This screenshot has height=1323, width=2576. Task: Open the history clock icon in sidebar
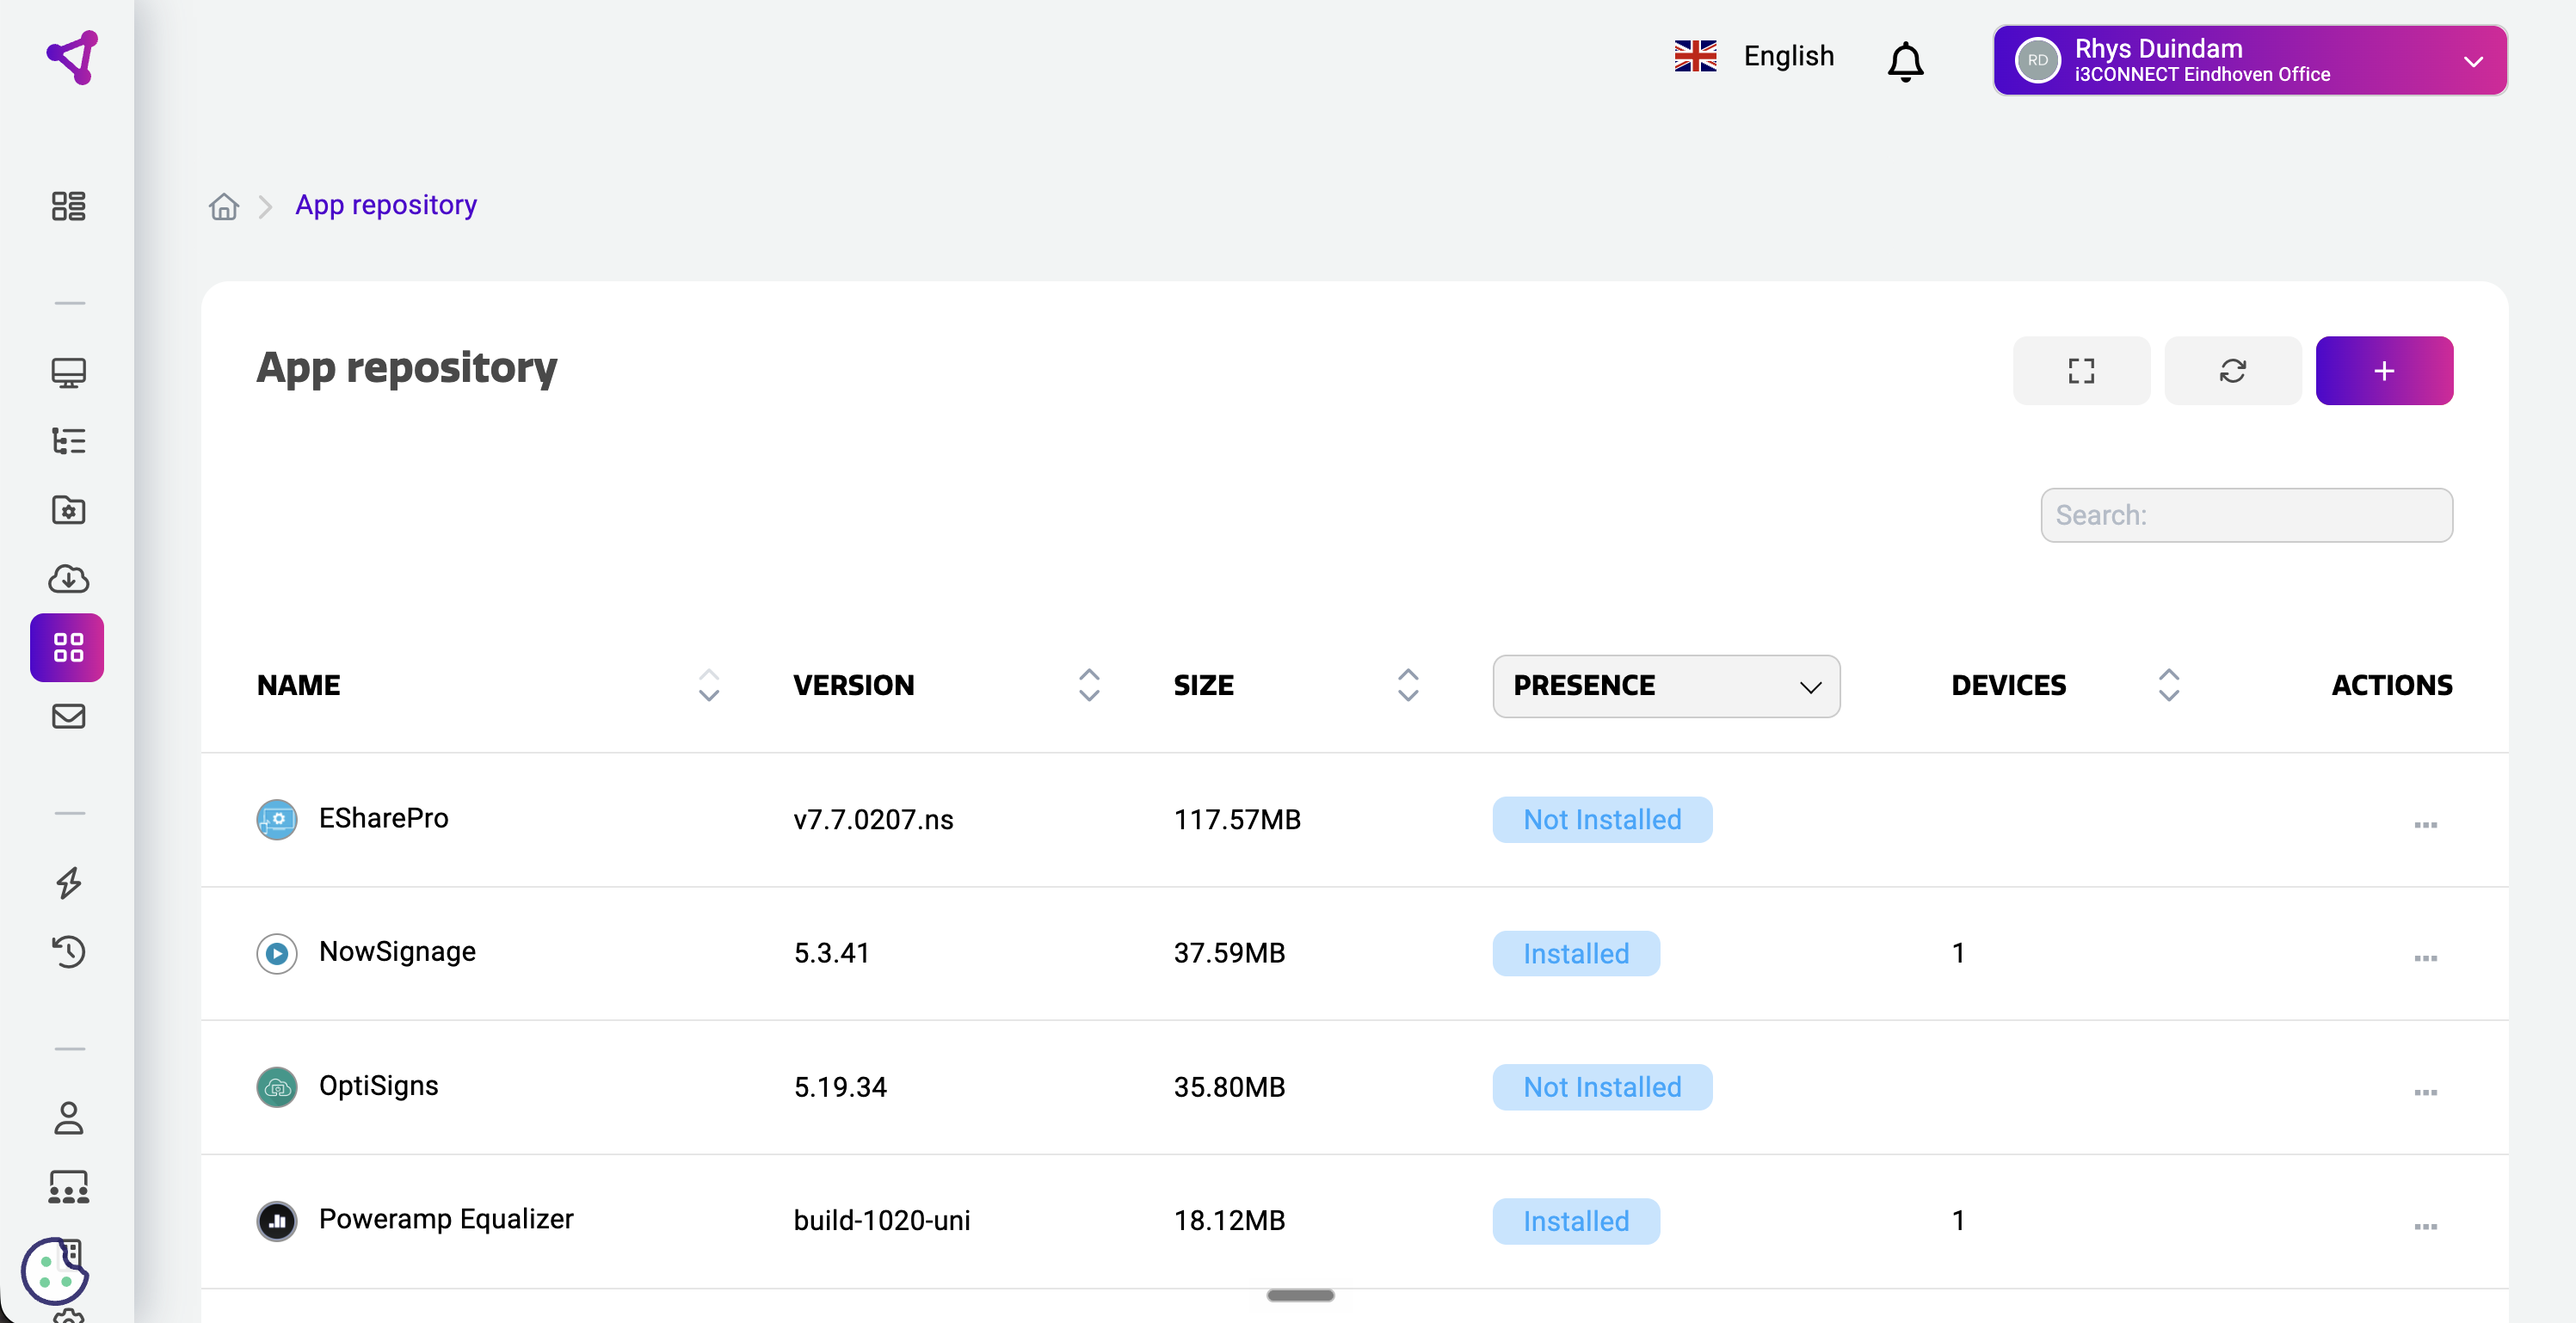[x=68, y=951]
